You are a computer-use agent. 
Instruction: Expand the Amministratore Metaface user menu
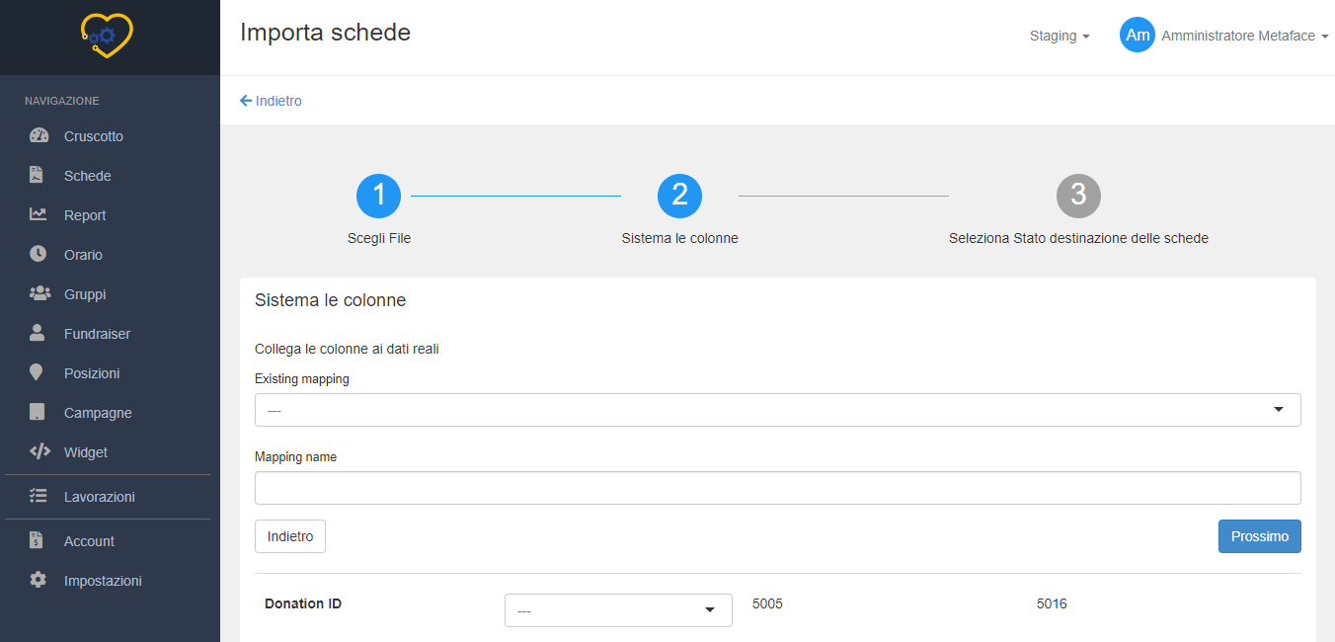pos(1244,36)
